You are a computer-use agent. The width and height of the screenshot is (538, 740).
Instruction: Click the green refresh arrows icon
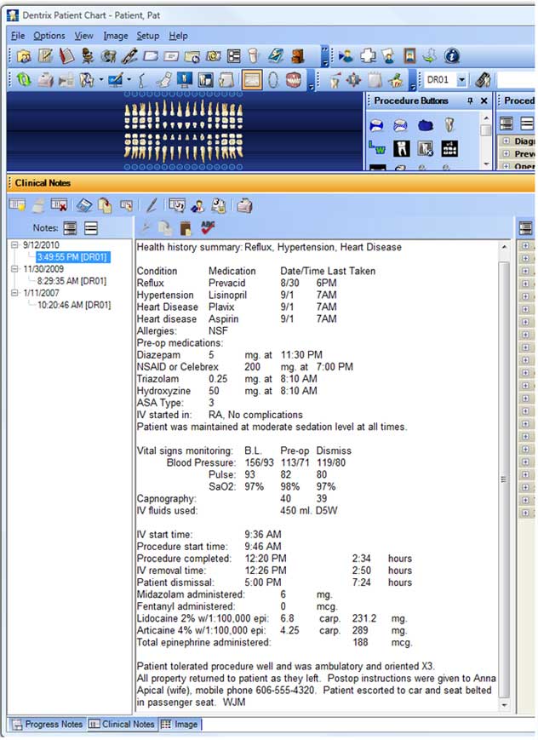tap(24, 80)
